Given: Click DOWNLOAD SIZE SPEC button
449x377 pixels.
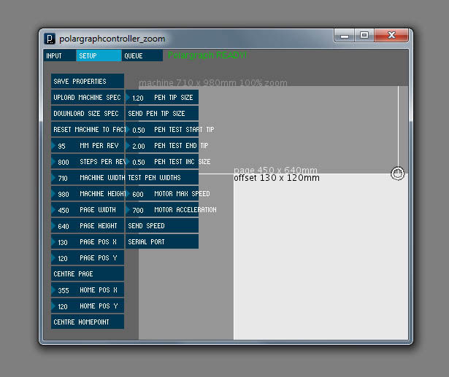Looking at the screenshot, I should (88, 113).
